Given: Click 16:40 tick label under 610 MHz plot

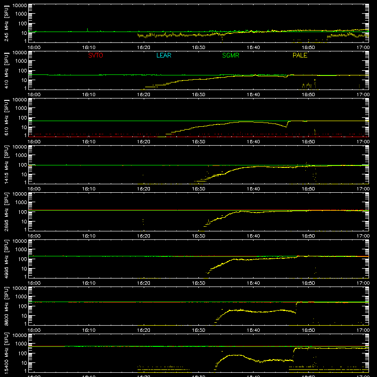Looking at the screenshot, I should [x=254, y=142].
